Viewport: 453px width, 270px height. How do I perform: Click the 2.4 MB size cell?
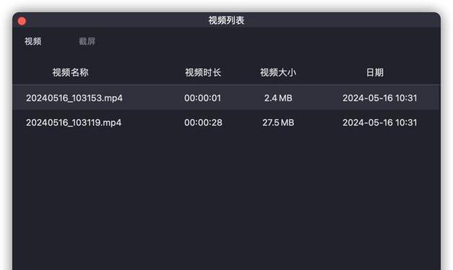coord(278,98)
